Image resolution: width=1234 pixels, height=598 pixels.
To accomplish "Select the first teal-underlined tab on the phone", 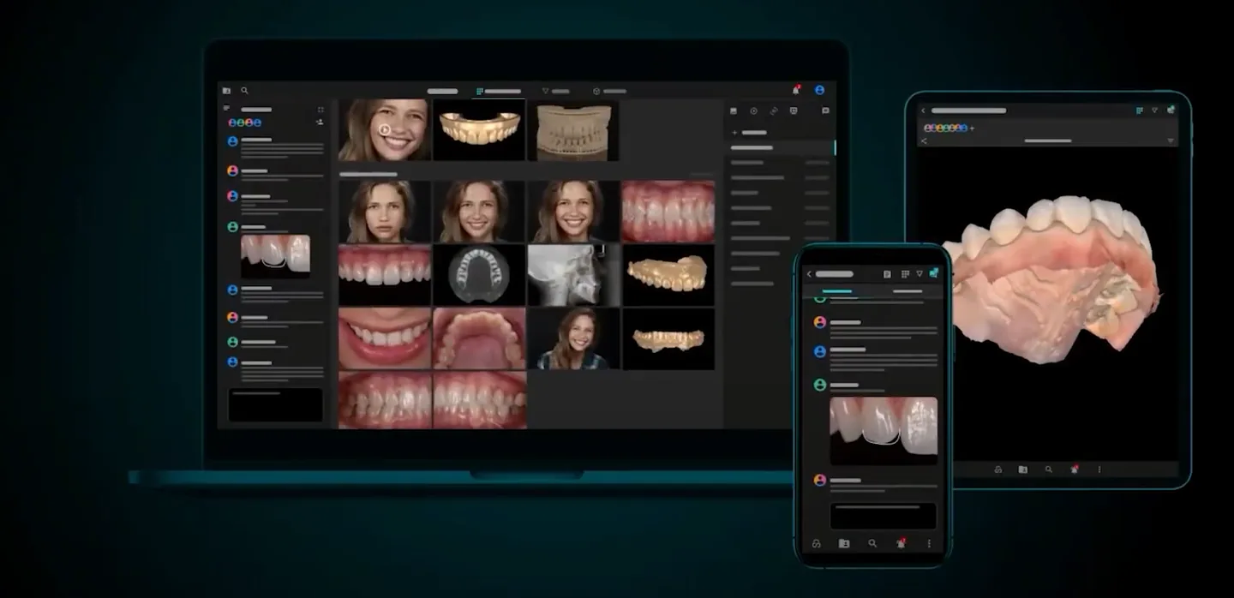I will coord(837,292).
